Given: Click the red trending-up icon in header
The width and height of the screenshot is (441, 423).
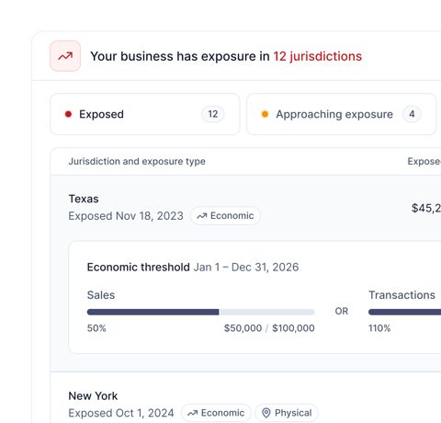Looking at the screenshot, I should [65, 56].
